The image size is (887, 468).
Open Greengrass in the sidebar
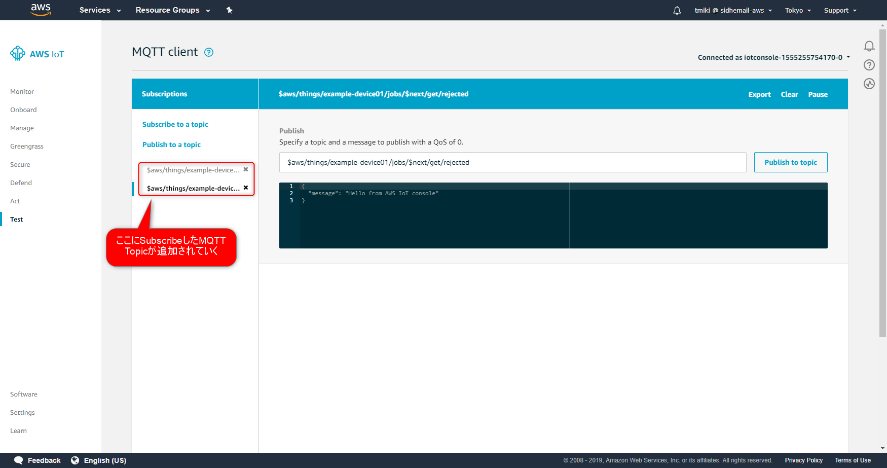point(27,147)
